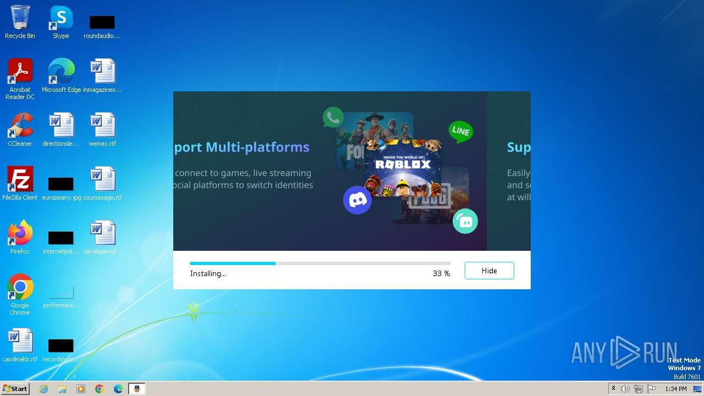The image size is (704, 396).
Task: Click the teal Streamlabs-style logo icon
Action: coord(465,222)
